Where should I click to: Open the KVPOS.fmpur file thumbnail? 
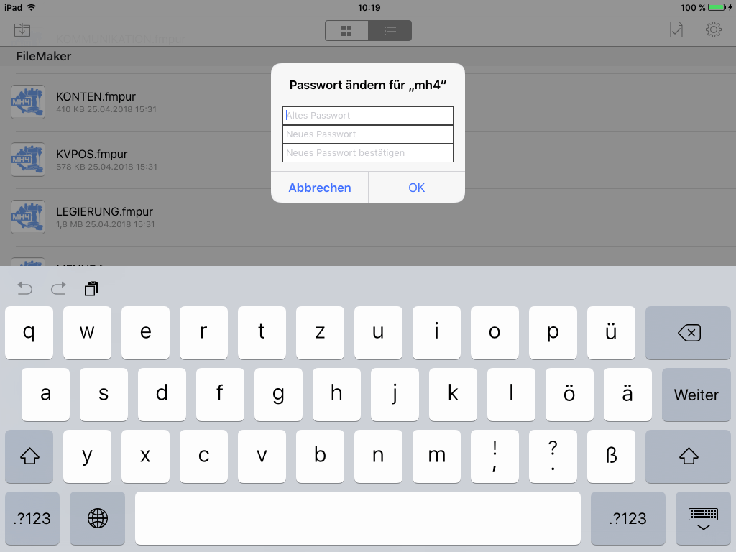click(28, 160)
